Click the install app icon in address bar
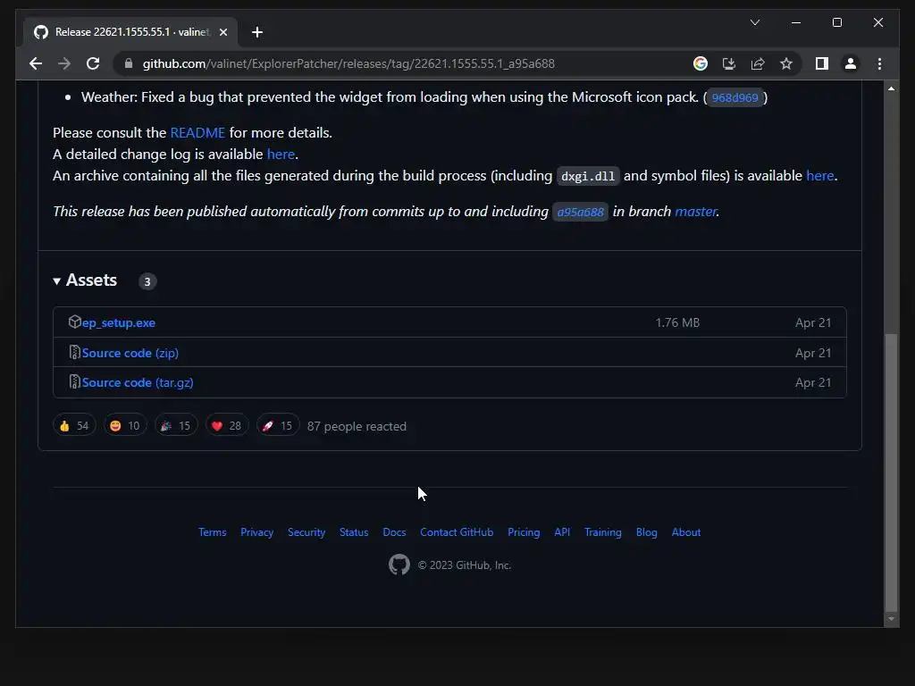The width and height of the screenshot is (915, 686). tap(729, 63)
